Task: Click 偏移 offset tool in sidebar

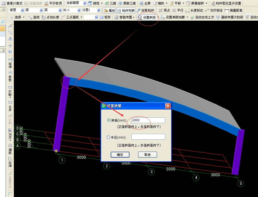Action: tap(10, 149)
